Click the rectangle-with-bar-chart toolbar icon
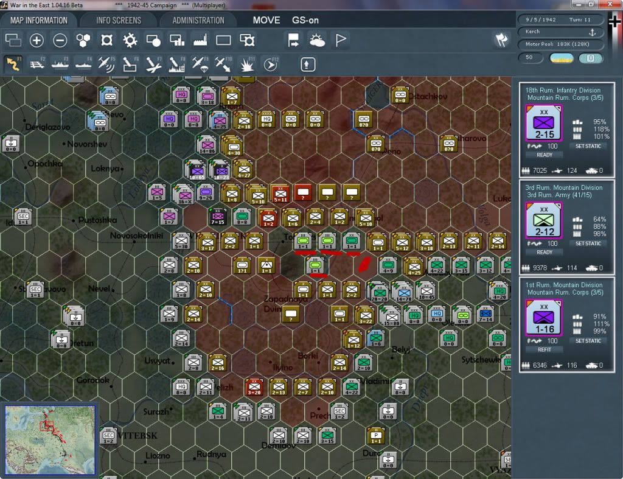The height and width of the screenshot is (479, 623). tap(177, 40)
